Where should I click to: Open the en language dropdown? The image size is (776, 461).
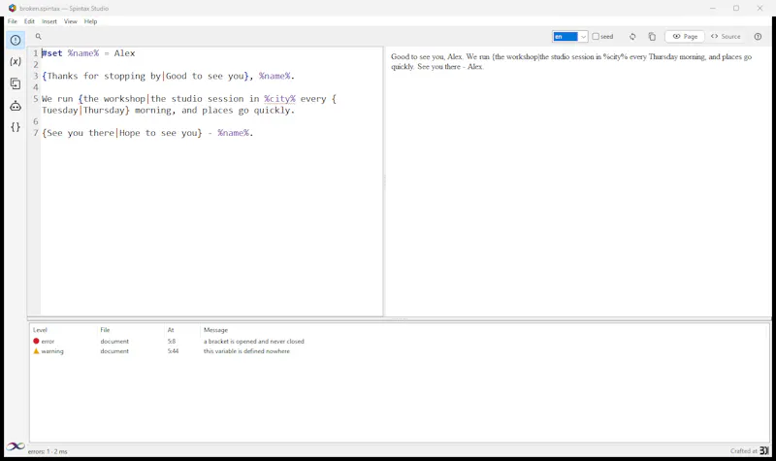click(x=569, y=37)
